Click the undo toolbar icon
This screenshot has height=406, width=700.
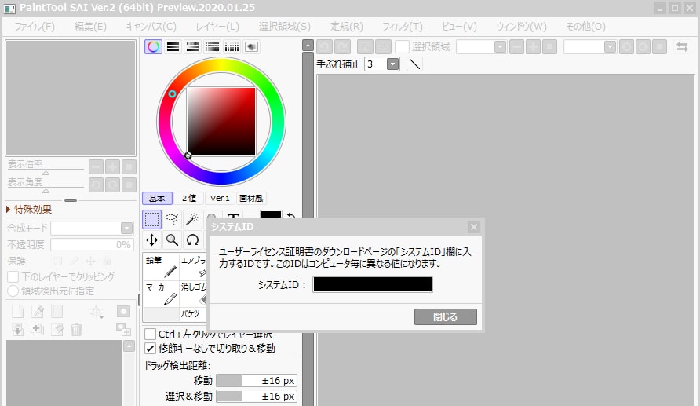325,47
